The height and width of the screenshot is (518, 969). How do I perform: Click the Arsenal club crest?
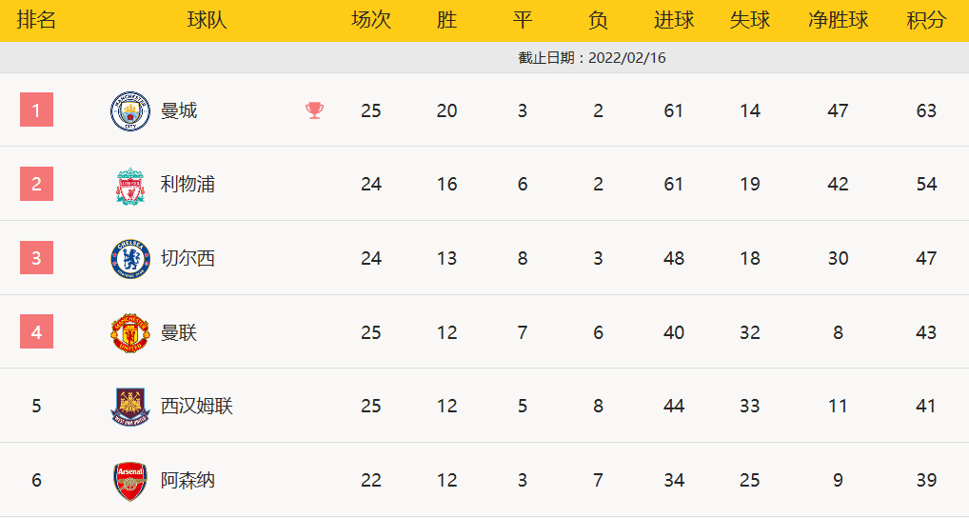pyautogui.click(x=130, y=480)
